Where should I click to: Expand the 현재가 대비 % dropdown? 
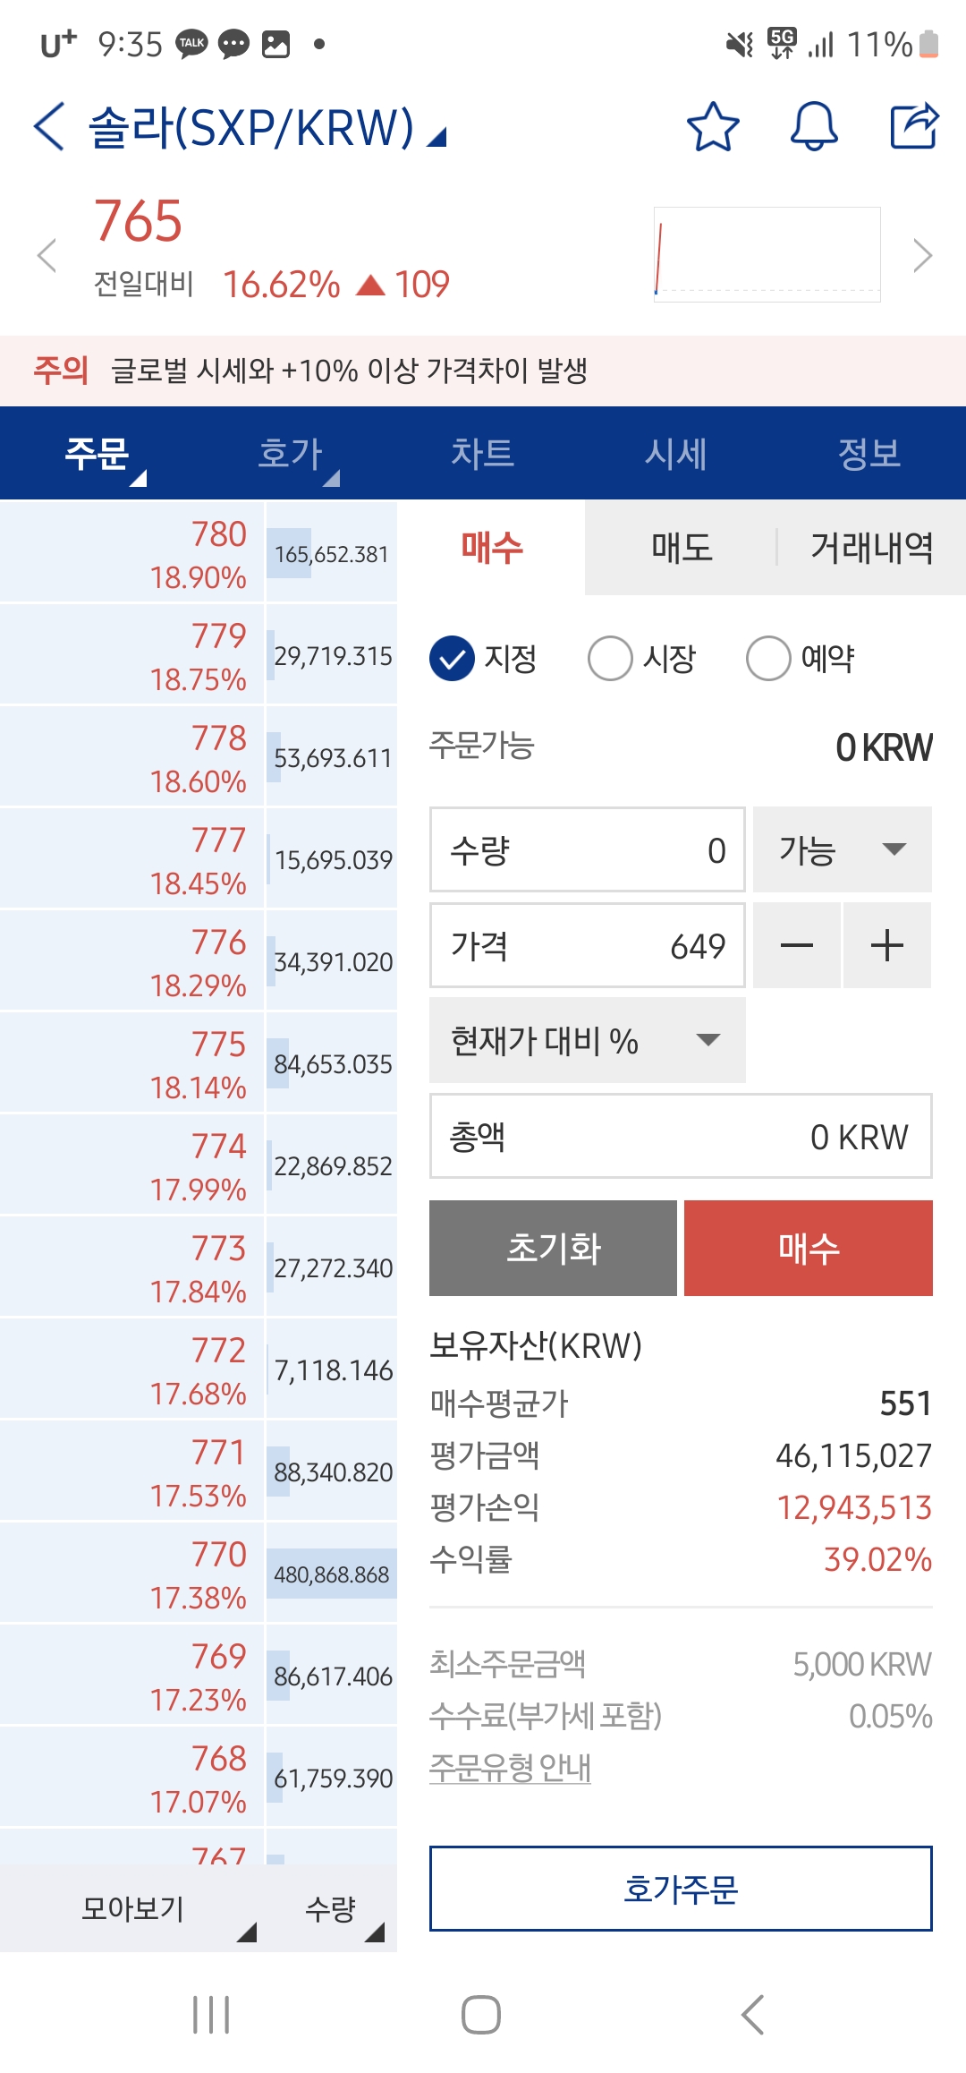tap(588, 1041)
